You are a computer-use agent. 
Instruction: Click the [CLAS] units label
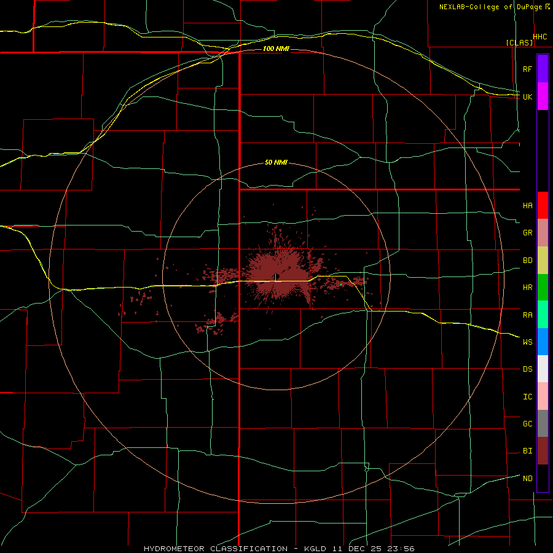coord(519,43)
